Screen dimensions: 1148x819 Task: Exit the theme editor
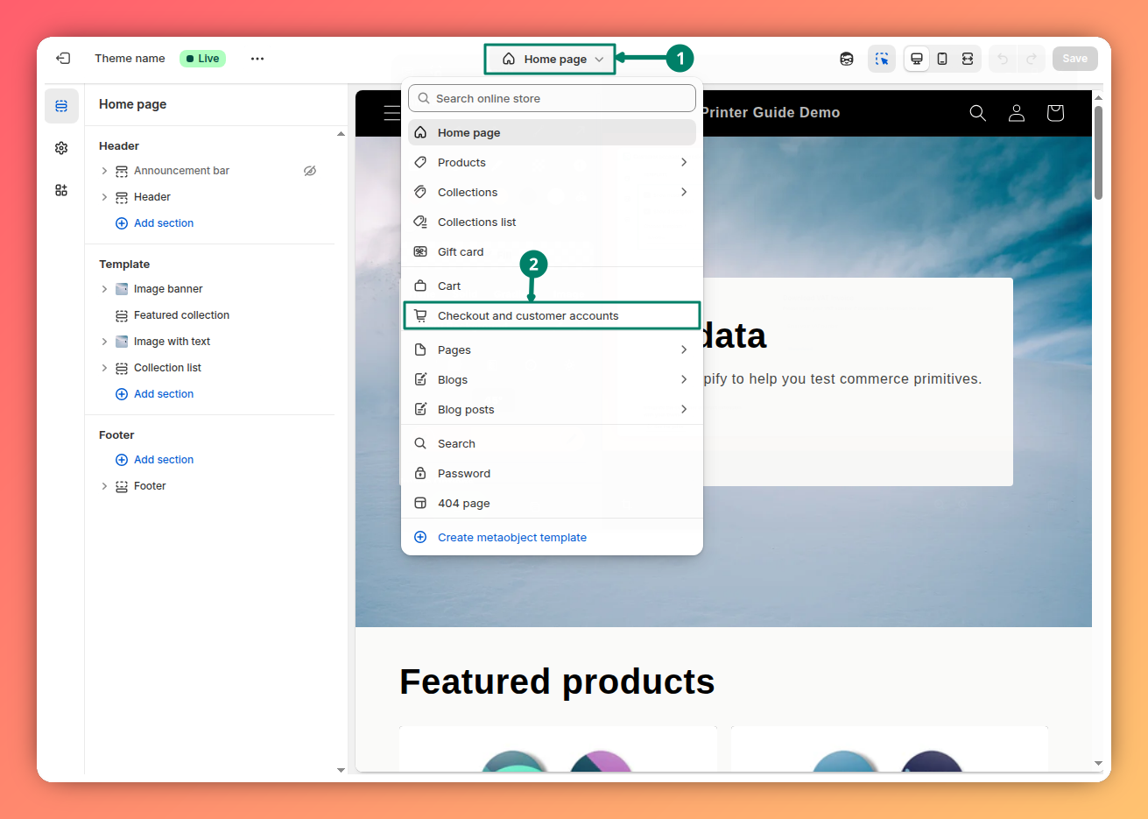tap(62, 58)
